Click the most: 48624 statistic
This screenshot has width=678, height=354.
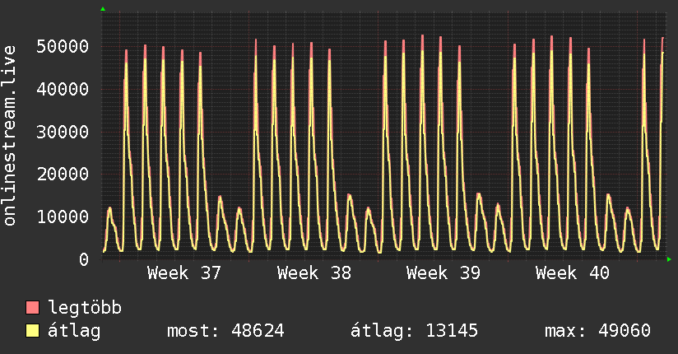225,331
